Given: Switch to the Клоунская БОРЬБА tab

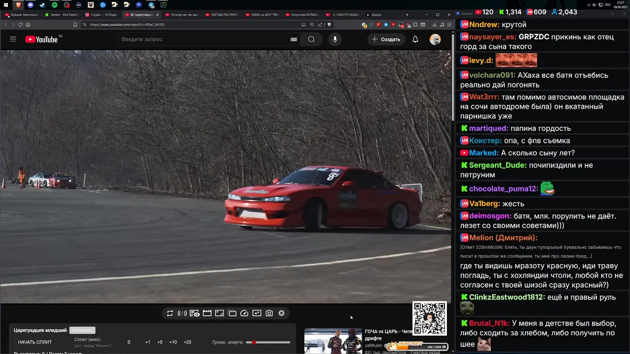Looking at the screenshot, I should pos(301,15).
